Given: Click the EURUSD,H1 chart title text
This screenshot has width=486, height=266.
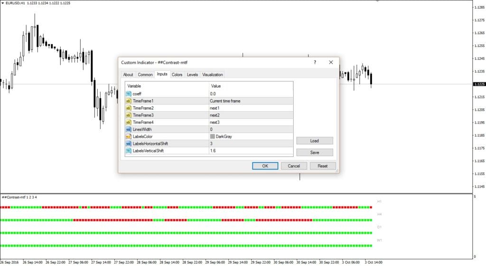Looking at the screenshot, I should click(15, 3).
